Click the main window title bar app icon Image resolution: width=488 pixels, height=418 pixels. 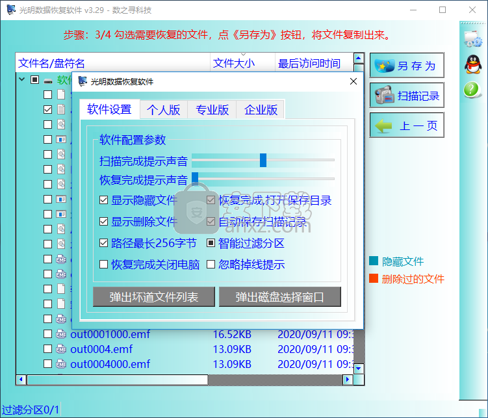click(11, 10)
